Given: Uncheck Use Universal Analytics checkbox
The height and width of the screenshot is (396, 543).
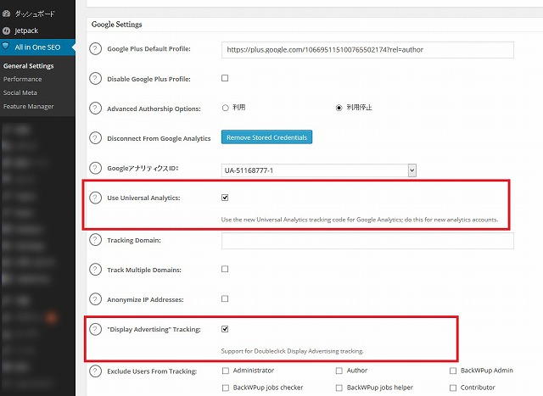Looking at the screenshot, I should pyautogui.click(x=225, y=198).
